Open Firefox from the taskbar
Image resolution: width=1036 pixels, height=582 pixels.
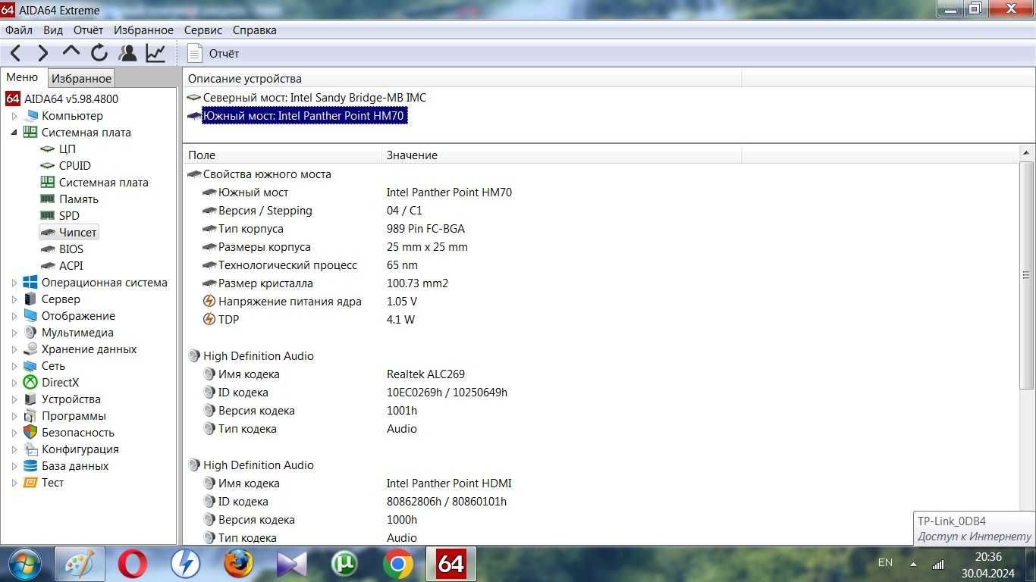pos(238,564)
